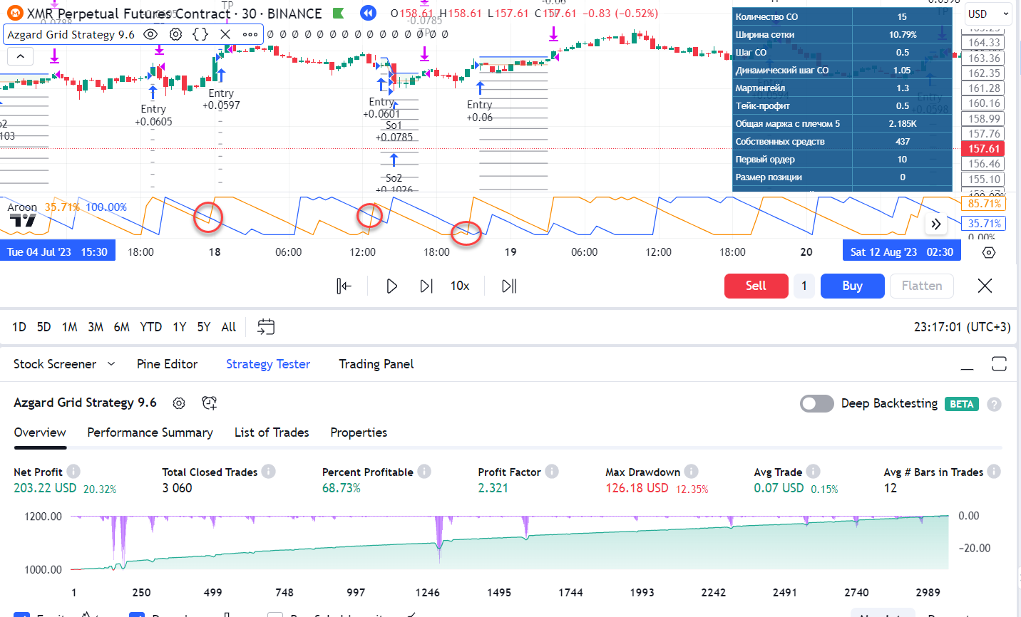Select the Overview tab
Image resolution: width=1021 pixels, height=617 pixels.
pos(40,432)
